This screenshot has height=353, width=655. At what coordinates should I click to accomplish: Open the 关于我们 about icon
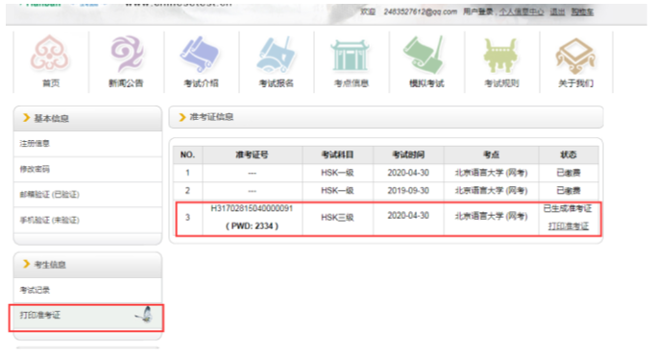575,56
